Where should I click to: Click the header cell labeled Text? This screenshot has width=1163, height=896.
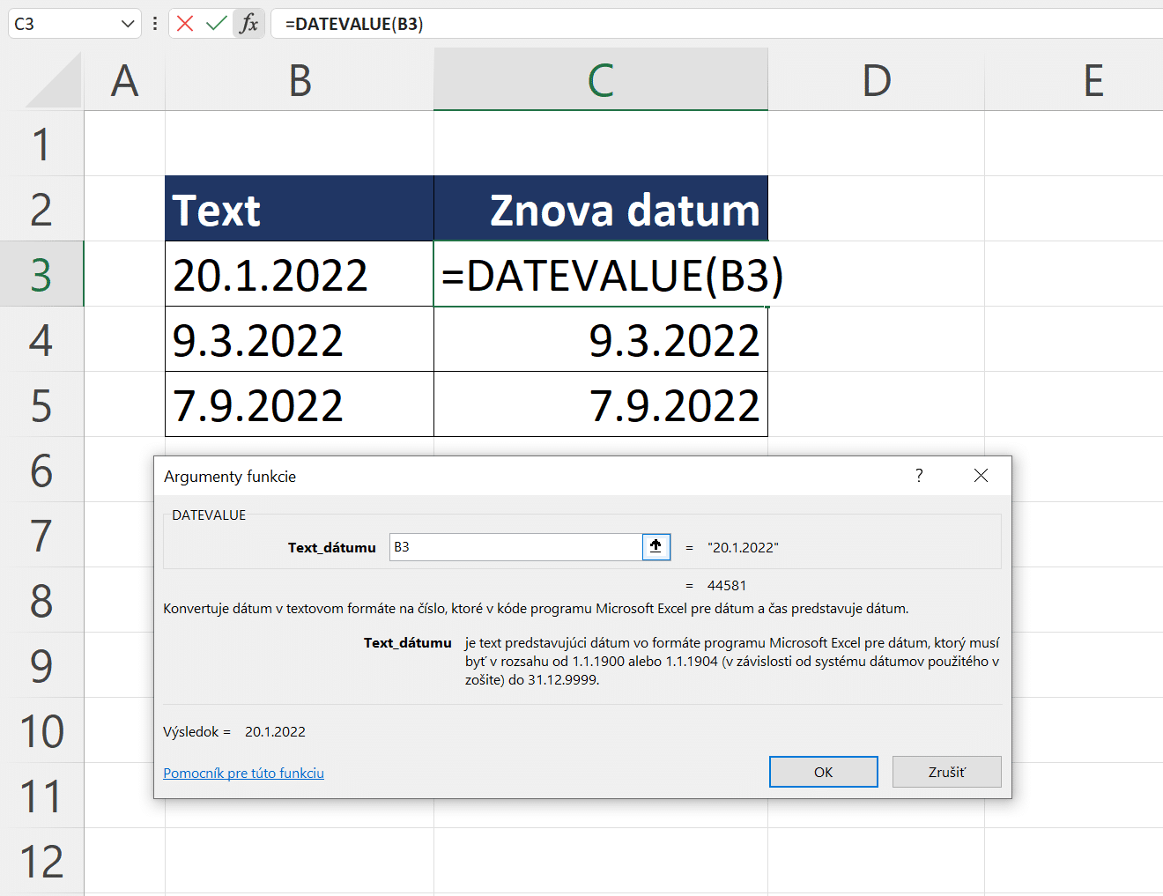[x=300, y=209]
